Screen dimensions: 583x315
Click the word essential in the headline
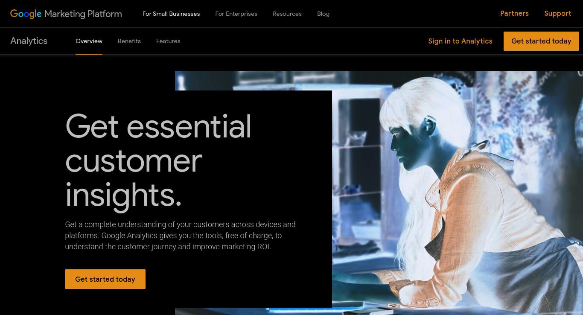(189, 126)
